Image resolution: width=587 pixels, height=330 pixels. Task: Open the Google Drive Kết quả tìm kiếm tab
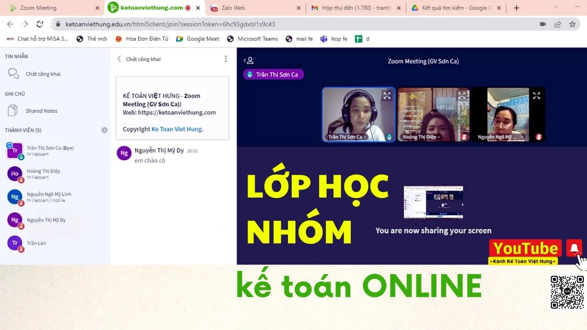coord(455,8)
